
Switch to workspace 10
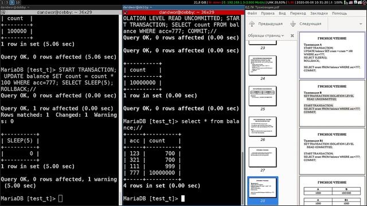18,2
